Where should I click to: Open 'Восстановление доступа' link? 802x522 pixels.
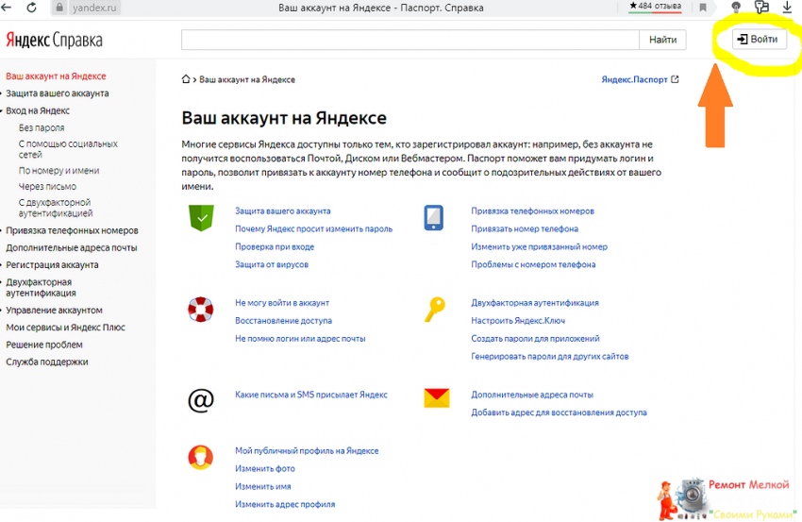(283, 320)
